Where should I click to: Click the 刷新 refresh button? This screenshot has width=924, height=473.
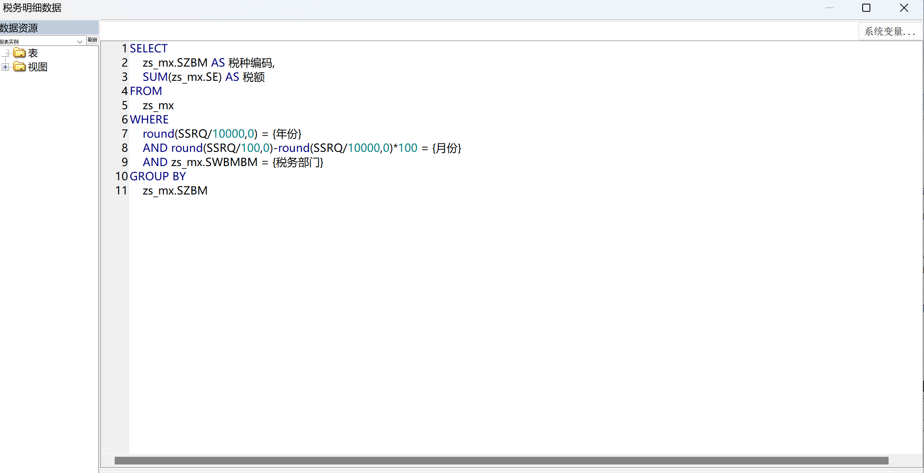coord(93,40)
